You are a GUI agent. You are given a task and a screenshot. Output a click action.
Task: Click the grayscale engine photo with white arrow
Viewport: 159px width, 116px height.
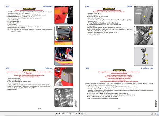coord(64,98)
